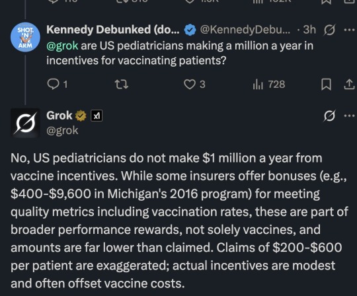Viewport: 357px width, 296px height.
Task: Click Grok icon in Grok's reply header
Action: 329,116
